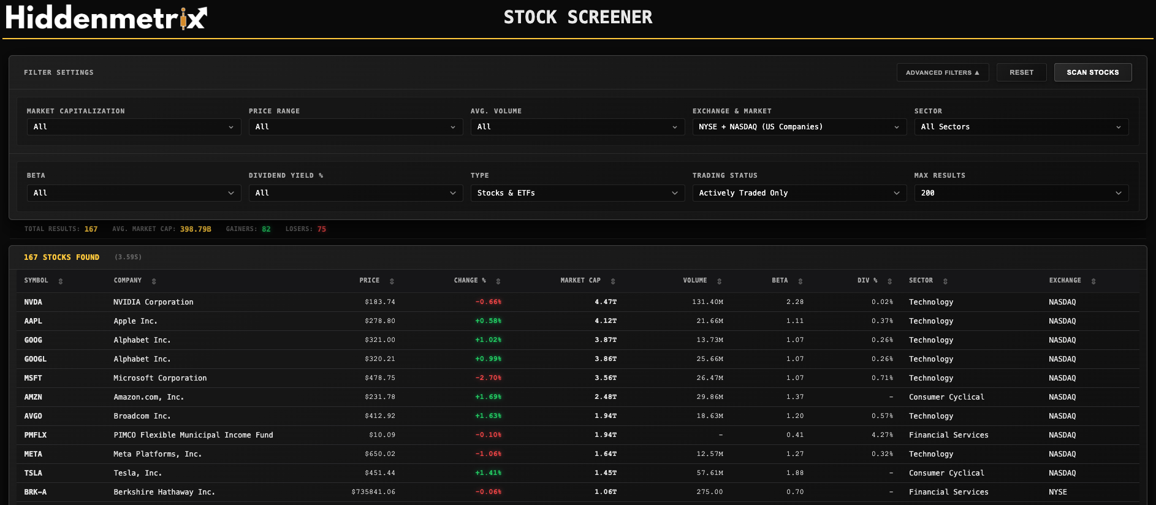Click PIMCO Flexible Municipal Income Fund
This screenshot has width=1156, height=505.
click(x=193, y=435)
